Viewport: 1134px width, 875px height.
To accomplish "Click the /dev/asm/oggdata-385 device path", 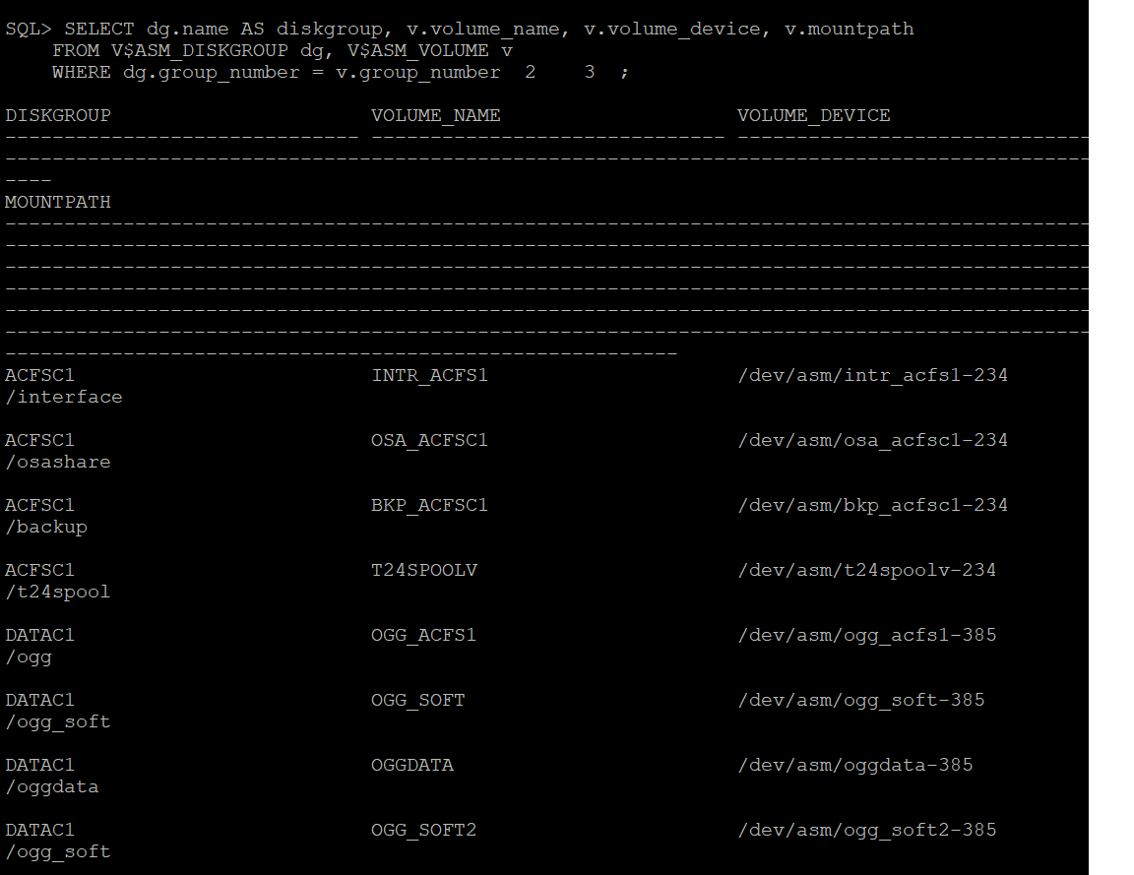I will coord(854,765).
